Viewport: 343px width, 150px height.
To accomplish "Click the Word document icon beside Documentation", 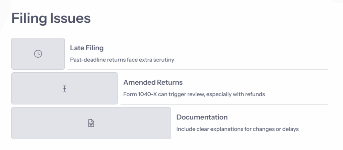I will (x=91, y=123).
